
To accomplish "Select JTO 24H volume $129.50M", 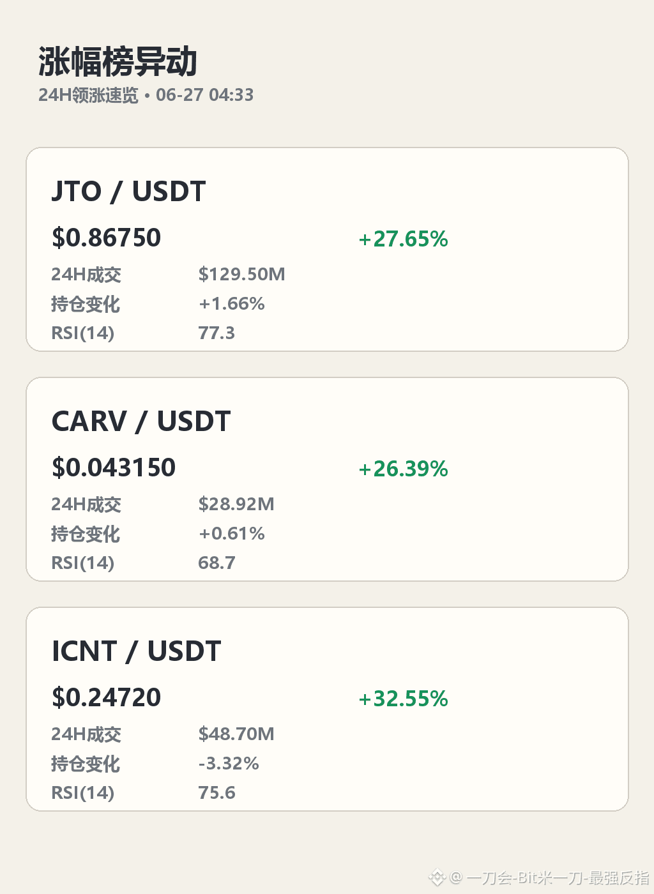I will (241, 275).
